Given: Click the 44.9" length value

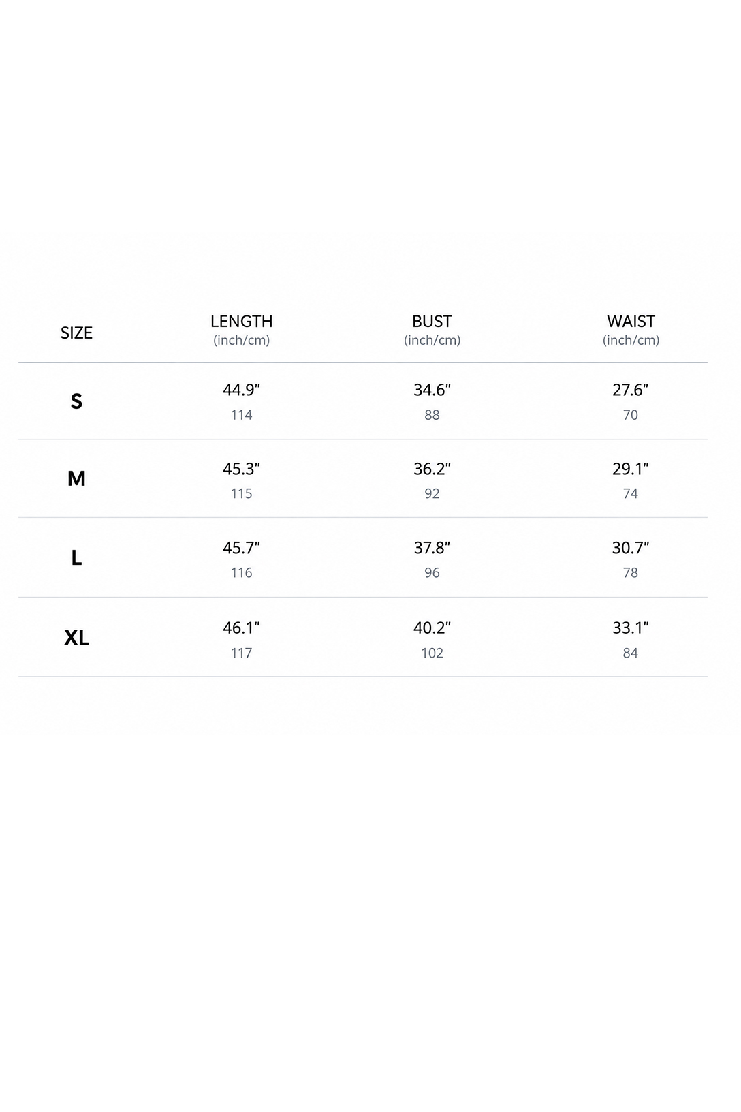Looking at the screenshot, I should [x=242, y=390].
